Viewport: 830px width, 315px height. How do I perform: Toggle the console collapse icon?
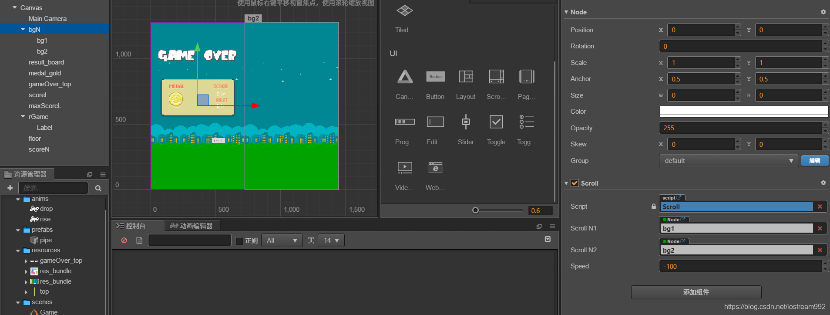[548, 239]
